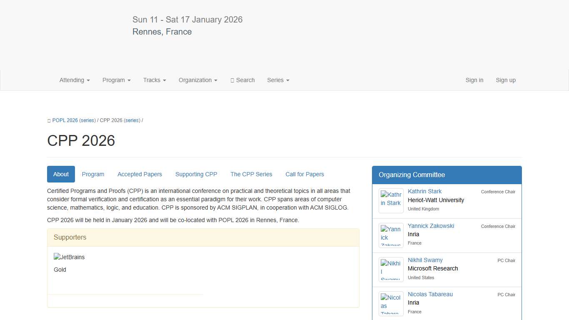Click the JetBrains supporter logo

69,257
